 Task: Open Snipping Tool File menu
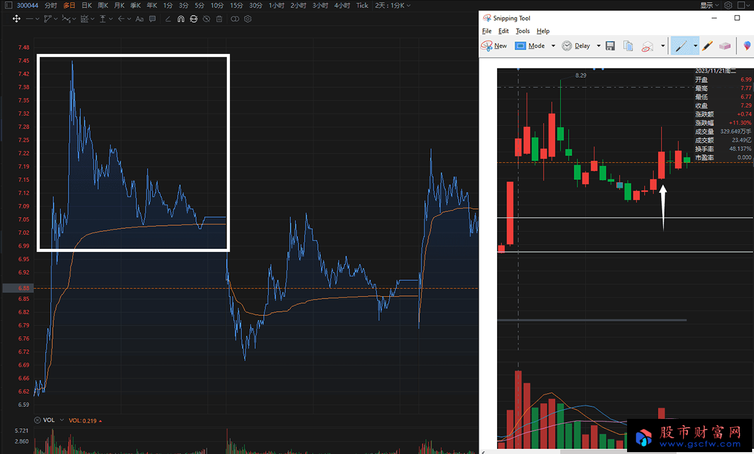[x=487, y=31]
